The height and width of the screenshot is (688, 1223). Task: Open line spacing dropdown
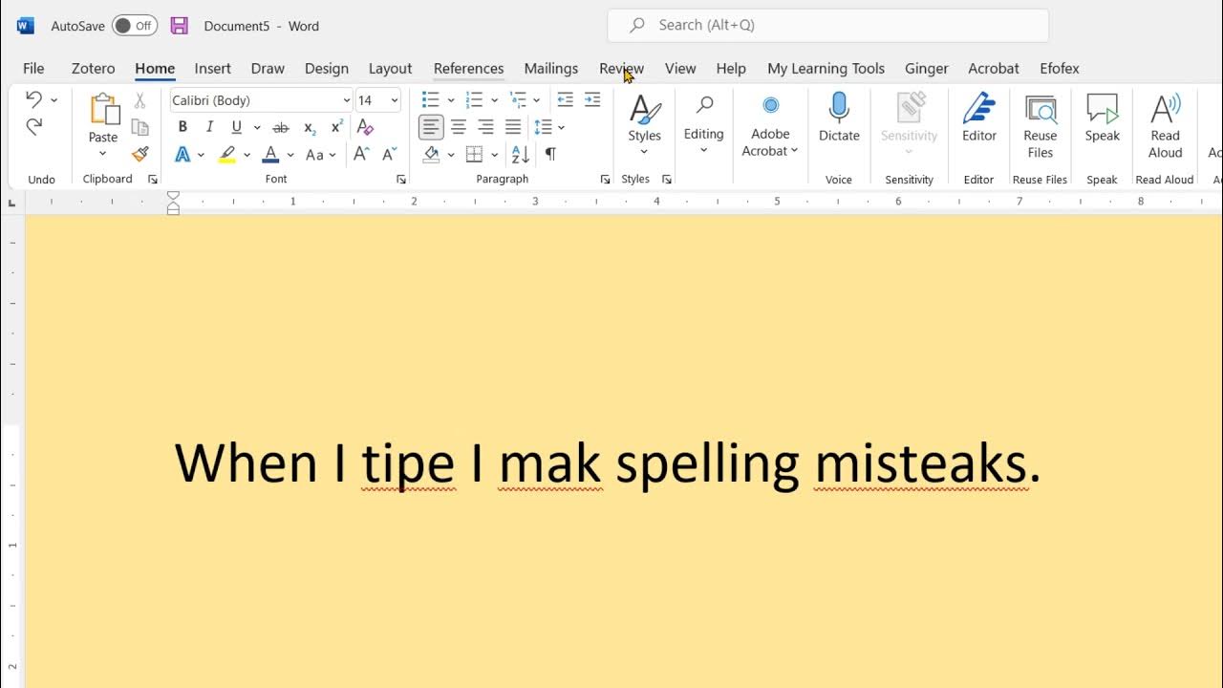(549, 127)
